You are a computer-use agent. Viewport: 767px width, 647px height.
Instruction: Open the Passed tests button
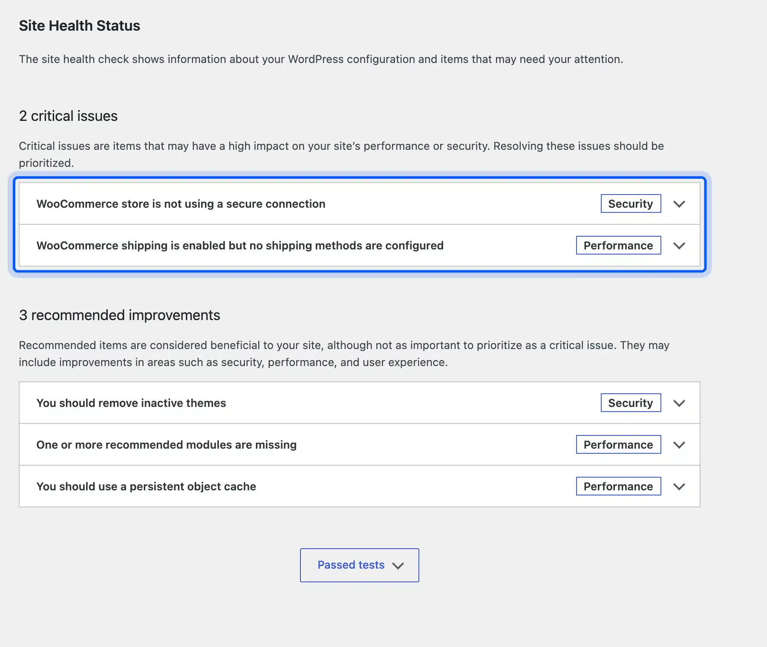359,565
